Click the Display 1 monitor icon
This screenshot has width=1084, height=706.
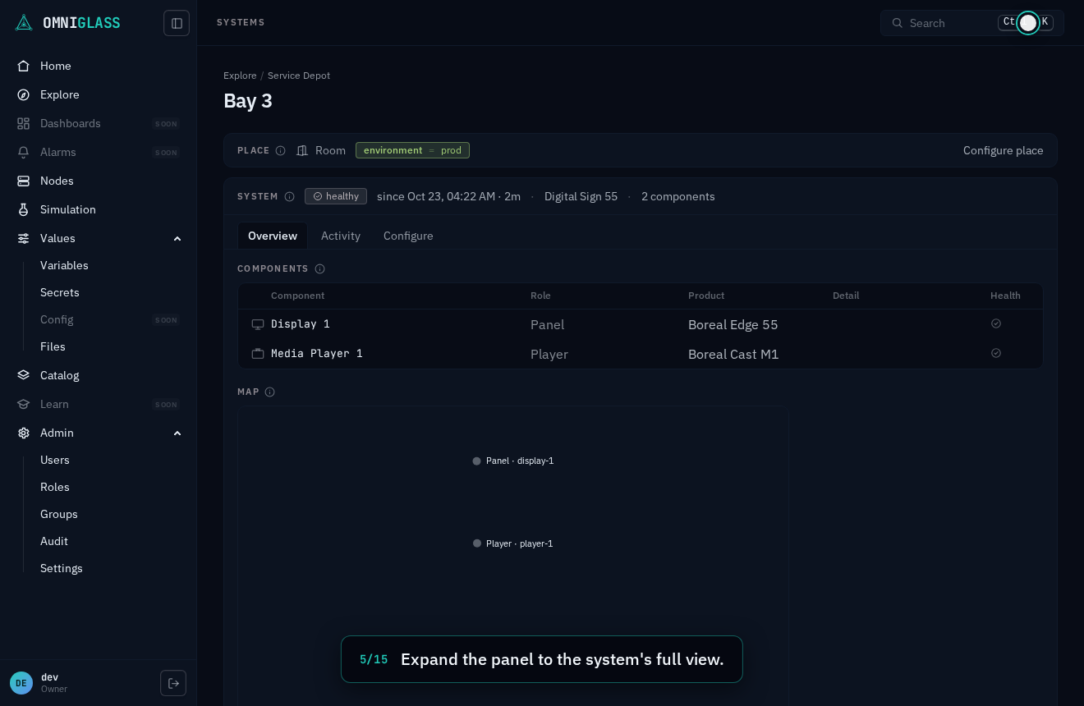tap(258, 324)
